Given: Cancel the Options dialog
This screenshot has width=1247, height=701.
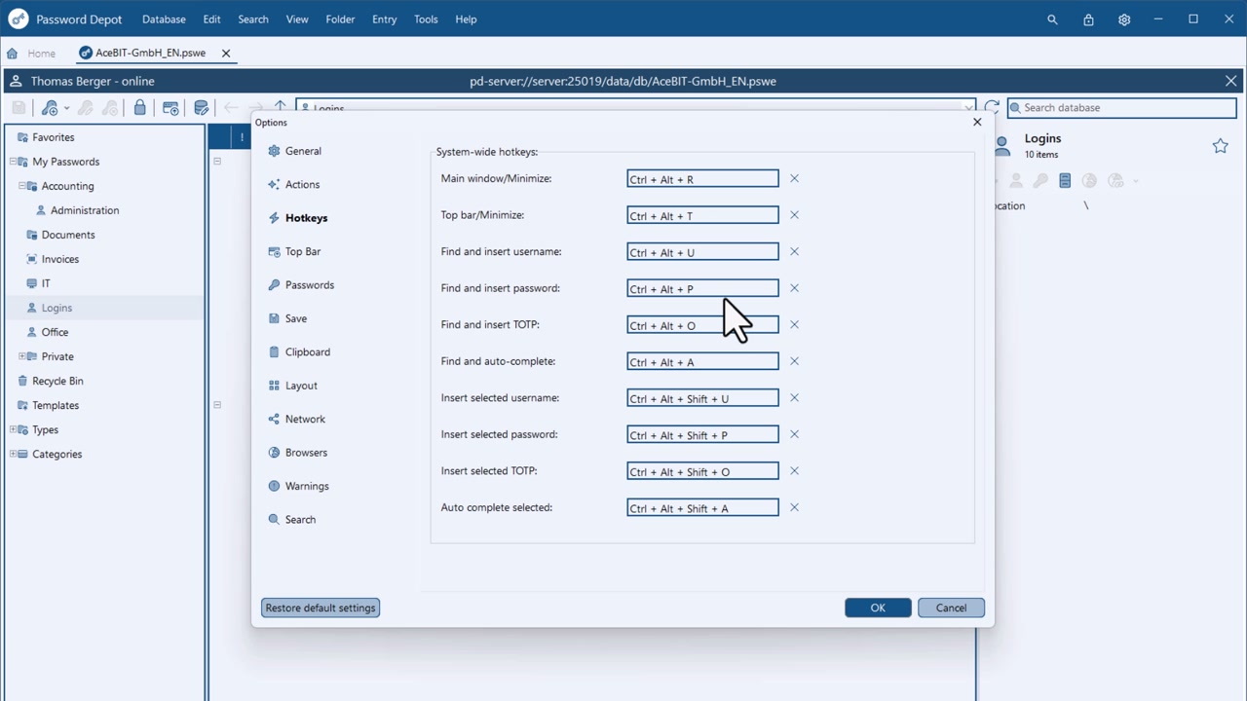Looking at the screenshot, I should click(x=951, y=608).
